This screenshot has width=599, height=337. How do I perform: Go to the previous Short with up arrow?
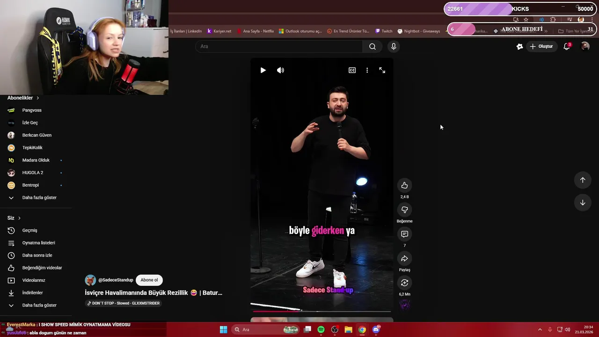[583, 180]
